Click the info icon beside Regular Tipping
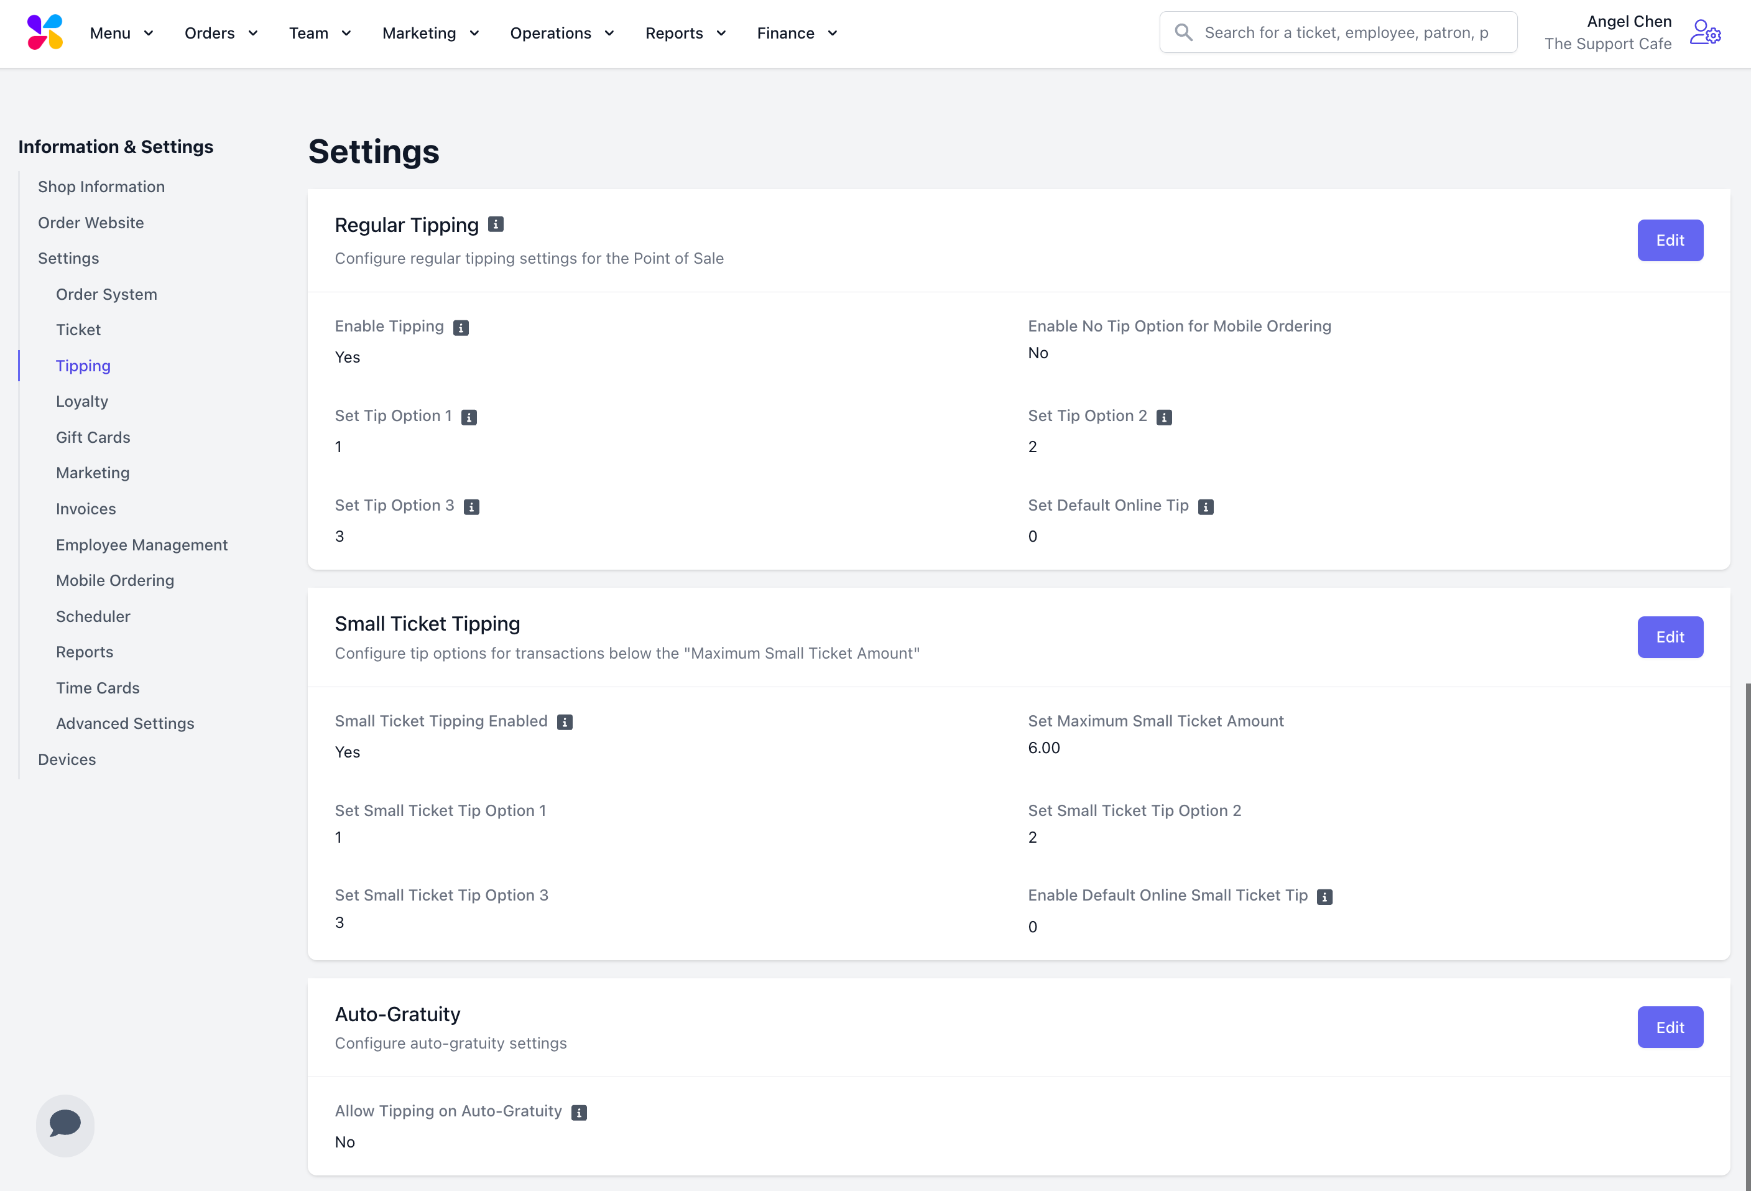1751x1191 pixels. (x=496, y=225)
